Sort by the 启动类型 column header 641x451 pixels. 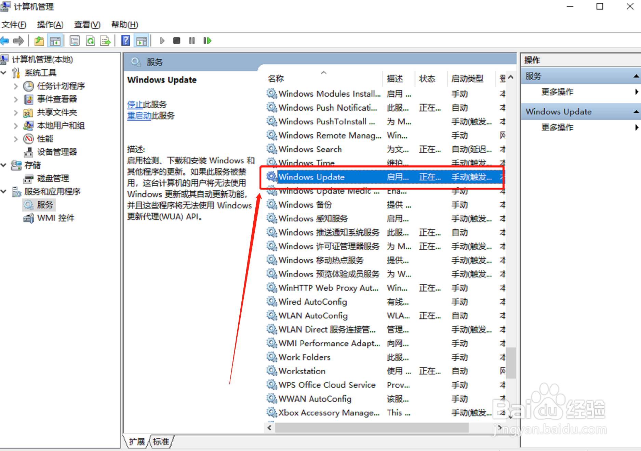(x=467, y=79)
